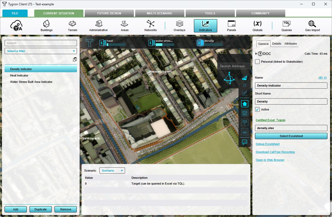
Task: Open the Globals ribbon icon
Action: click(x=257, y=26)
